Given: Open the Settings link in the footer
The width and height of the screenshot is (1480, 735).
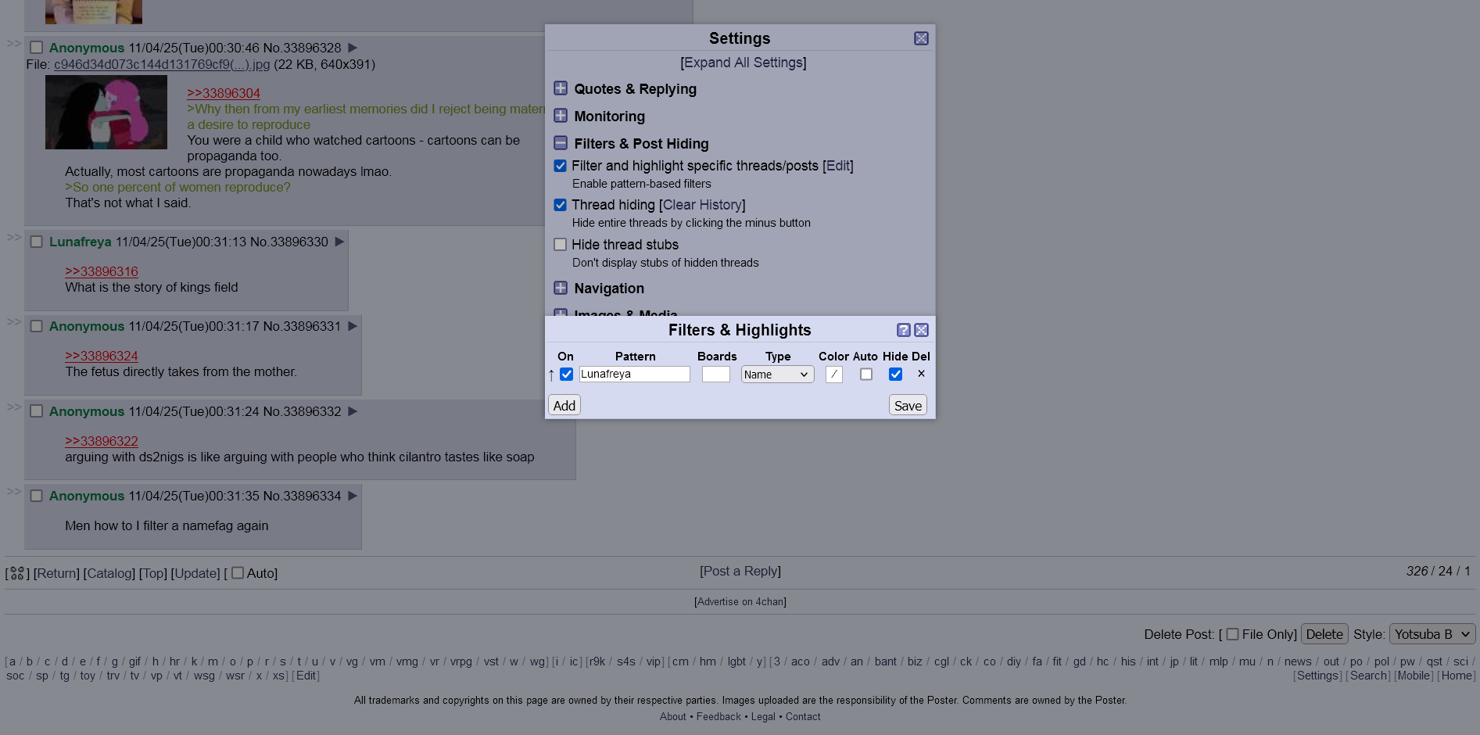Looking at the screenshot, I should tap(1318, 676).
